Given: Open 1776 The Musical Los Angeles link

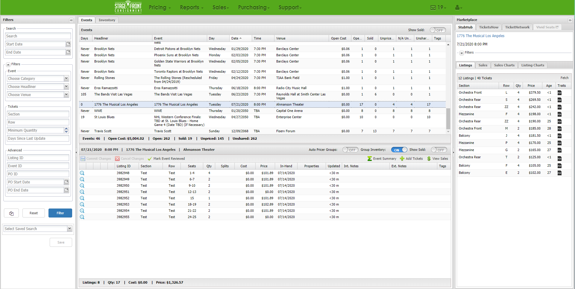Looking at the screenshot, I should pyautogui.click(x=480, y=36).
